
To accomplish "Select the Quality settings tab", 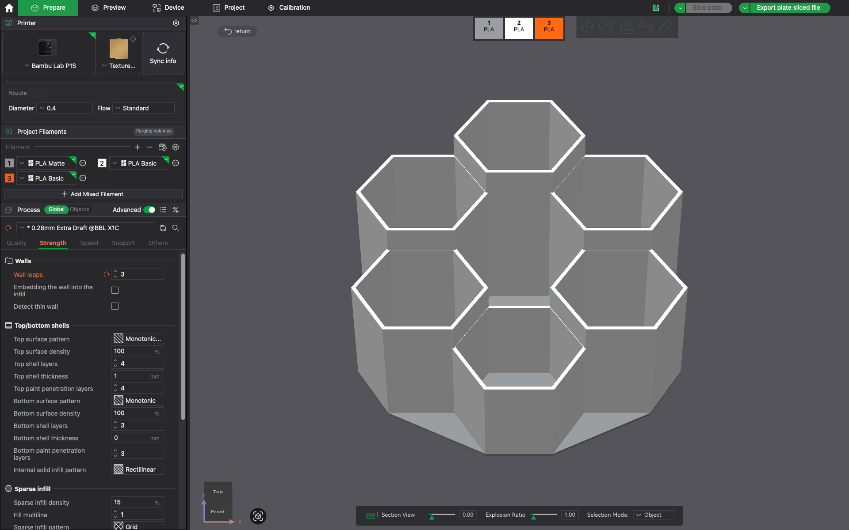I will [16, 243].
